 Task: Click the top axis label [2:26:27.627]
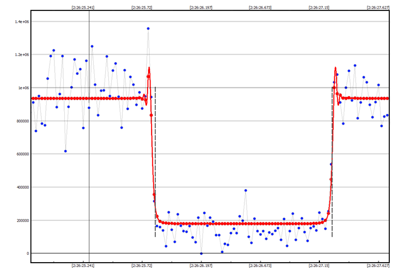(378, 8)
